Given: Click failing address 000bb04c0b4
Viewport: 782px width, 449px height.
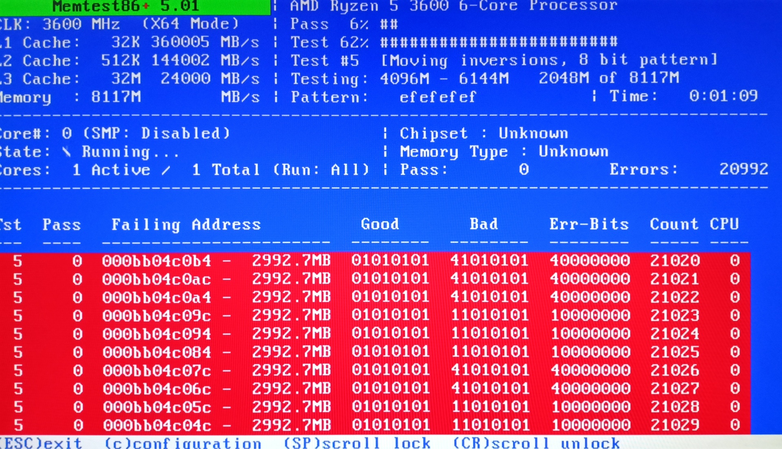Looking at the screenshot, I should [x=157, y=261].
